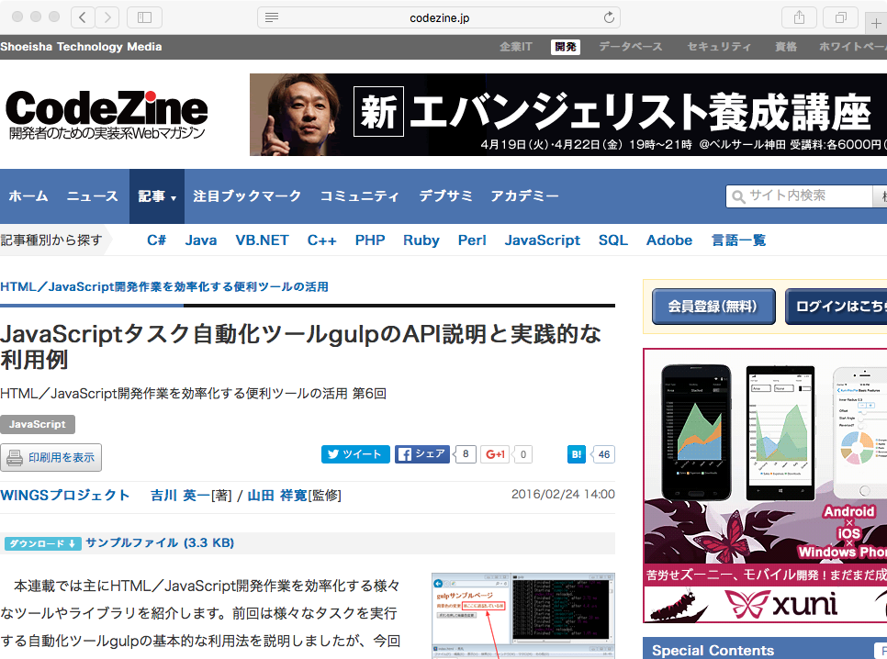
Task: Show the Safari sidebar
Action: [x=144, y=17]
